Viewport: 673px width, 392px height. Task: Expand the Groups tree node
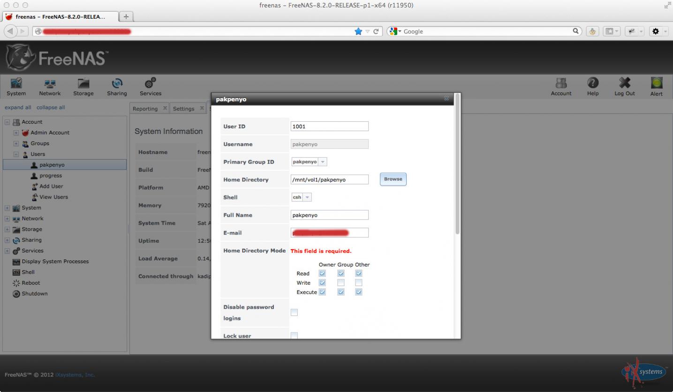(16, 144)
